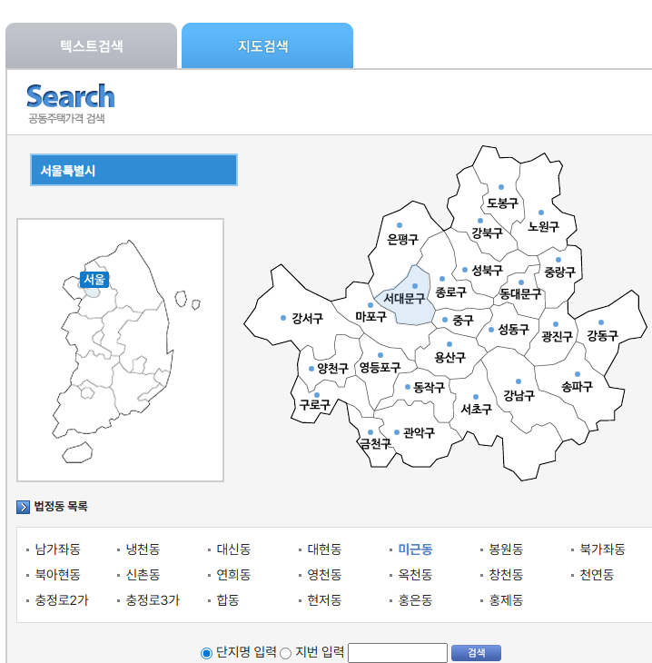The width and height of the screenshot is (652, 663).
Task: Choose 북아현동 from the list
Action: pyautogui.click(x=57, y=575)
